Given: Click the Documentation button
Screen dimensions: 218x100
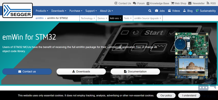Looking at the screenshot, I should [x=135, y=71].
